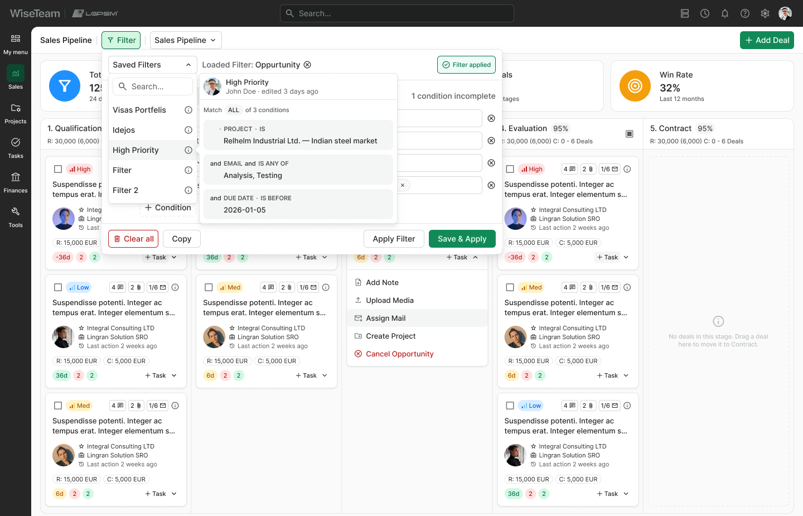Check the High priority card in Qualification column

58,169
